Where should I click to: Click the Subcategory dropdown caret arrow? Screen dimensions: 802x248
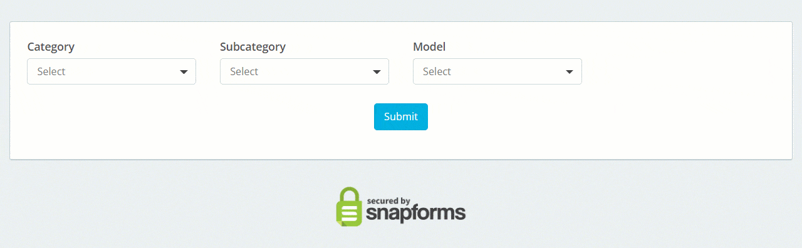tap(377, 72)
